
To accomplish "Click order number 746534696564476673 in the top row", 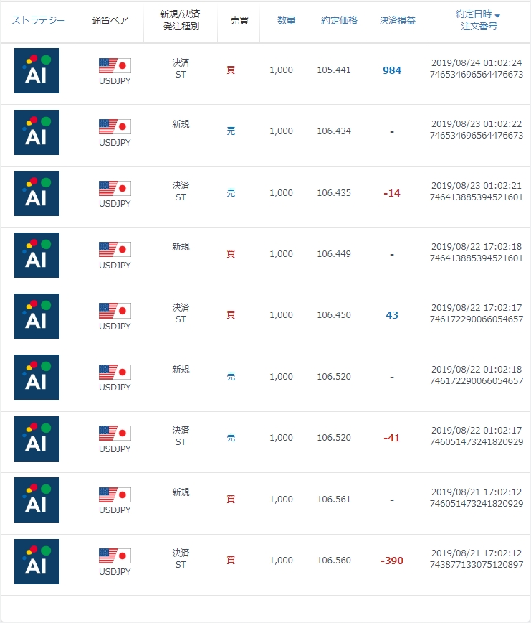I will 477,75.
